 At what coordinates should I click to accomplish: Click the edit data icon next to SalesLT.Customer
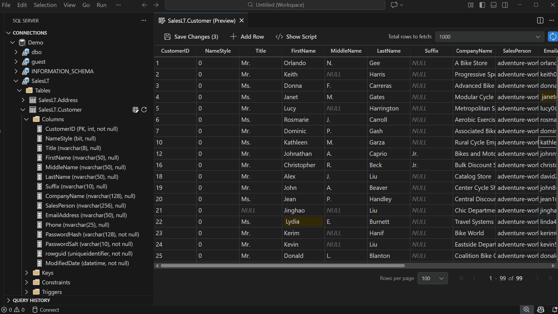135,110
